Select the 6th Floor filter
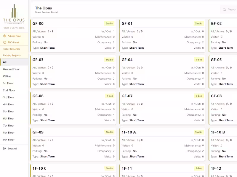This screenshot has height=177, width=237. tap(14, 119)
